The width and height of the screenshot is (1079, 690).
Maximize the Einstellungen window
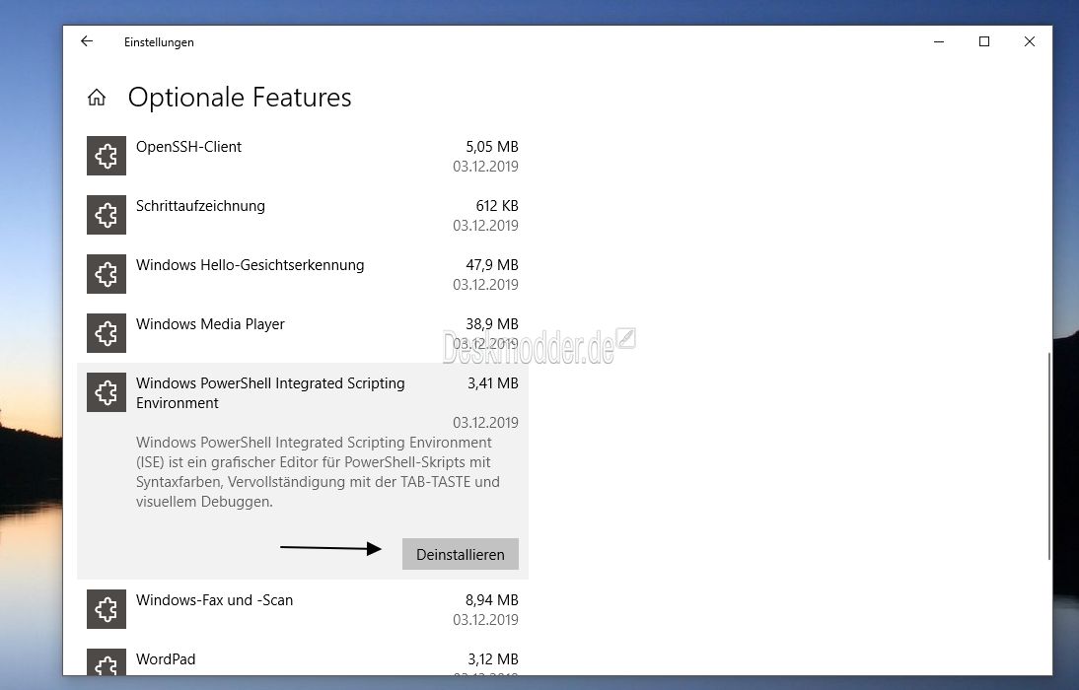coord(984,42)
